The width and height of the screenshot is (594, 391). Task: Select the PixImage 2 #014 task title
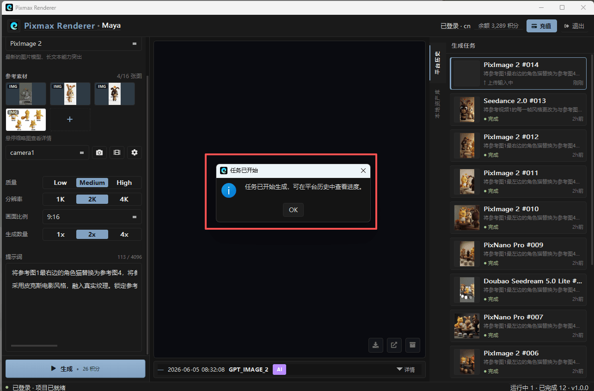tap(511, 65)
